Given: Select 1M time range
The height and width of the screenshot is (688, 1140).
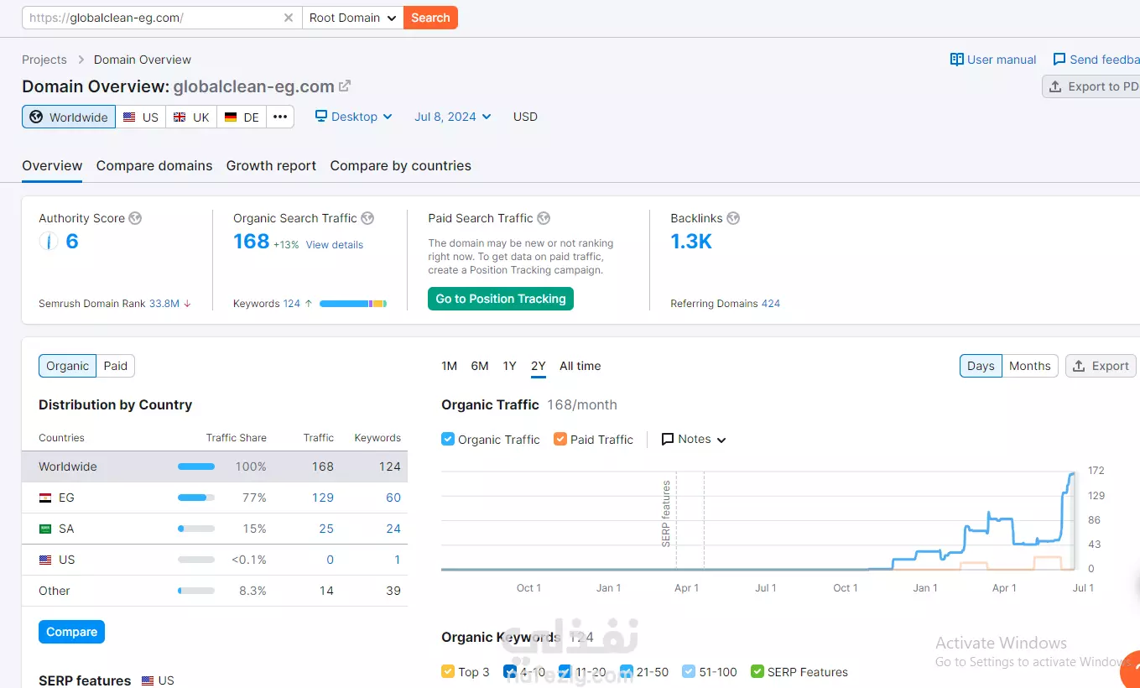Looking at the screenshot, I should 450,366.
